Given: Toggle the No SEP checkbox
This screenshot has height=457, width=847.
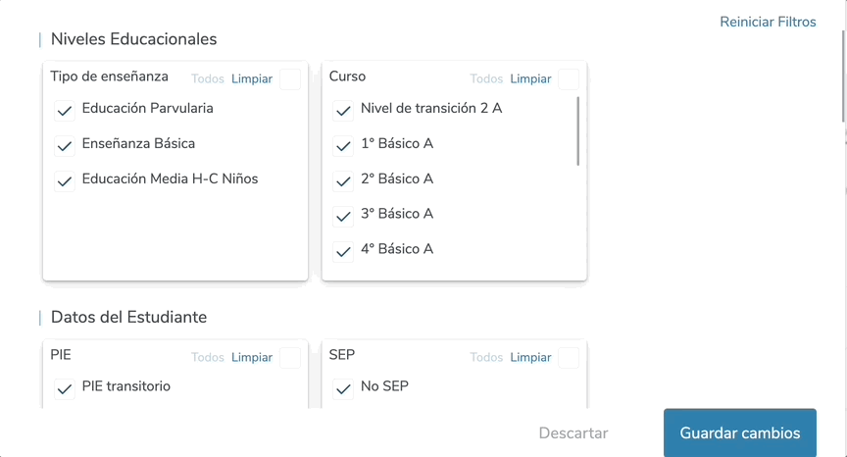Looking at the screenshot, I should pyautogui.click(x=343, y=389).
